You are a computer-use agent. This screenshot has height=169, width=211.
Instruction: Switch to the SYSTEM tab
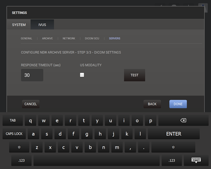pos(19,25)
